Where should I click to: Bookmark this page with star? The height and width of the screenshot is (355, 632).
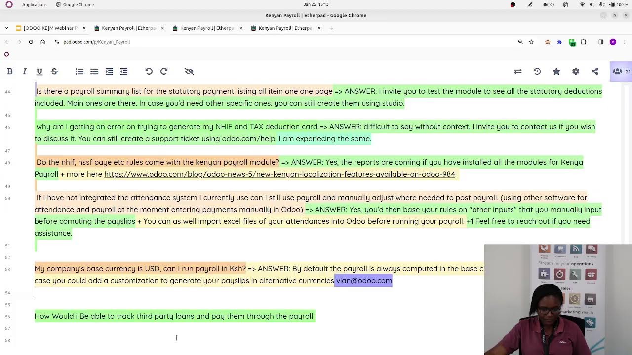[531, 42]
